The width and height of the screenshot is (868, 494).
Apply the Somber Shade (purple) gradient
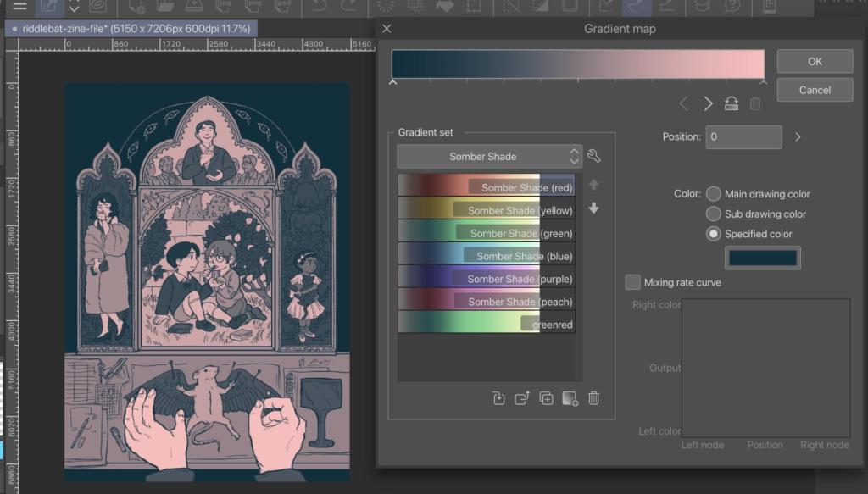[x=486, y=278]
